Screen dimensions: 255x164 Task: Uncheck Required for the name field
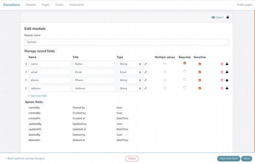tap(184, 63)
